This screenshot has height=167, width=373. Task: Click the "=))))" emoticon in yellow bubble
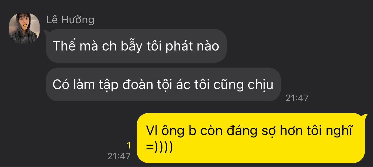pos(159,148)
